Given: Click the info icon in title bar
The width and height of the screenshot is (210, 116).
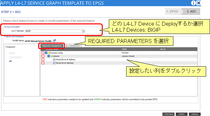Looking at the screenshot, I should [x=193, y=3].
